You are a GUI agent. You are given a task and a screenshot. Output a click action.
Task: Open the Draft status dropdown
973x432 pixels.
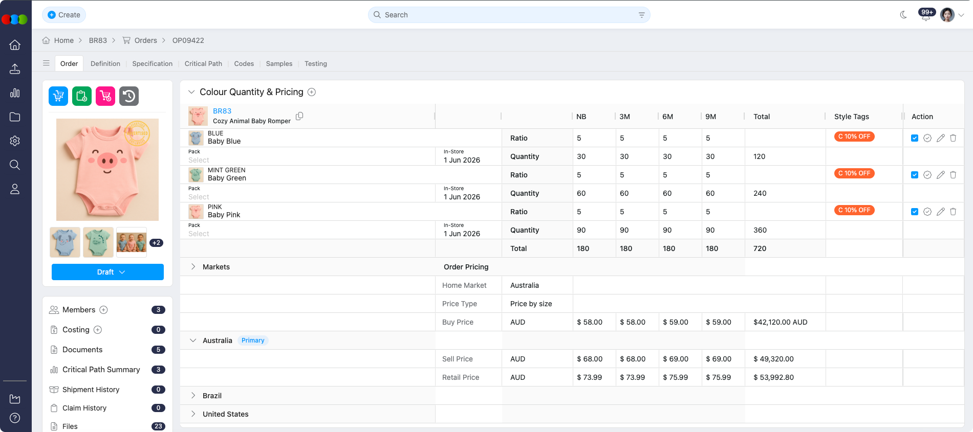coord(107,272)
